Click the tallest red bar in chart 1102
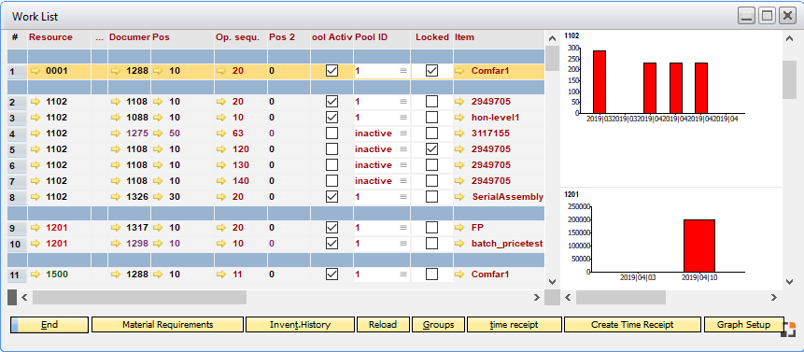This screenshot has width=804, height=352. point(599,82)
